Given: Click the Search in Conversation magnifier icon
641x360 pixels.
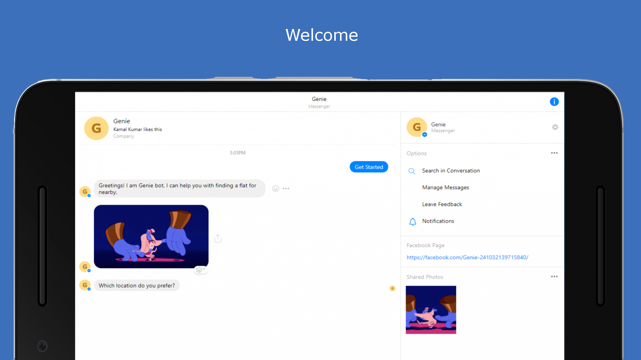Looking at the screenshot, I should click(x=412, y=171).
